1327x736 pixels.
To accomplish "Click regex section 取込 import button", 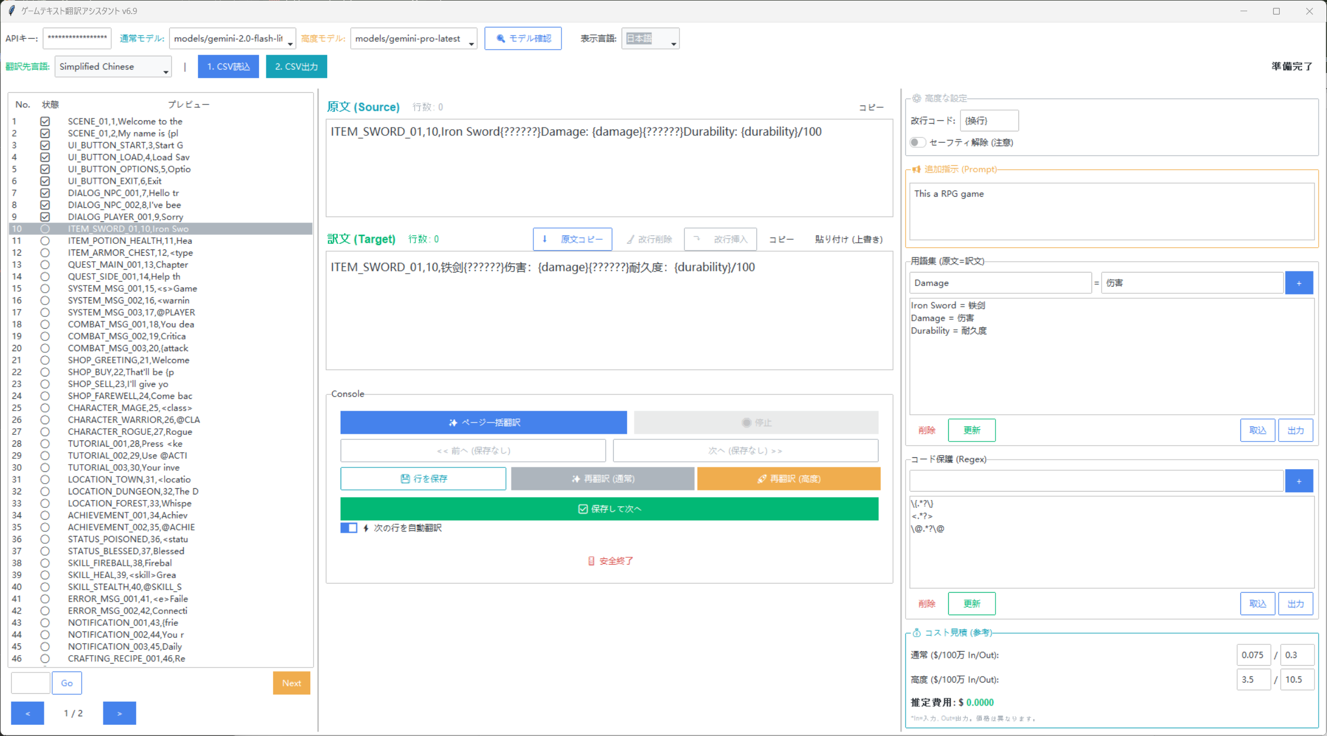I will [1257, 603].
